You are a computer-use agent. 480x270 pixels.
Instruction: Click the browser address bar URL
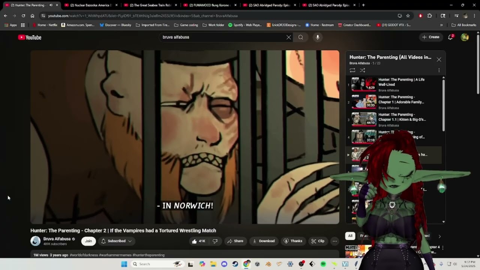(142, 16)
